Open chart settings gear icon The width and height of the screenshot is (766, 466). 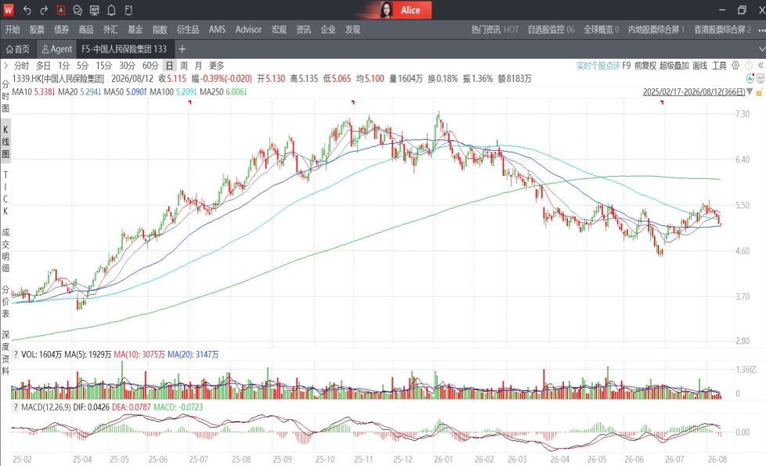(x=735, y=66)
